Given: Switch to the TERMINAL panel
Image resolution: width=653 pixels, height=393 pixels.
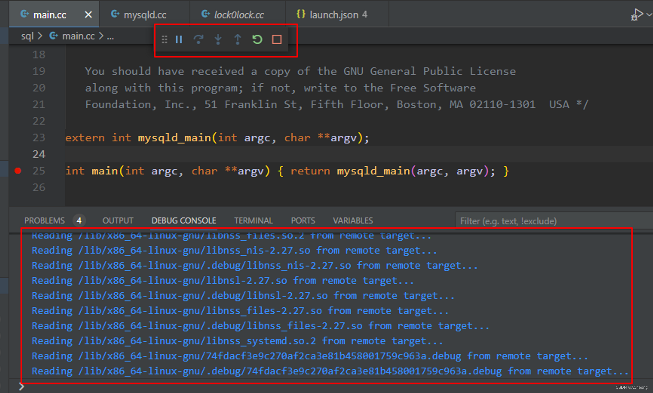Looking at the screenshot, I should (x=253, y=221).
